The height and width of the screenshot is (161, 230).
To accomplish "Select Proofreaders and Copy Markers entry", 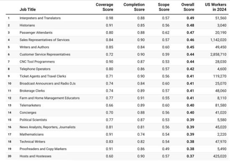I will 43,149.
